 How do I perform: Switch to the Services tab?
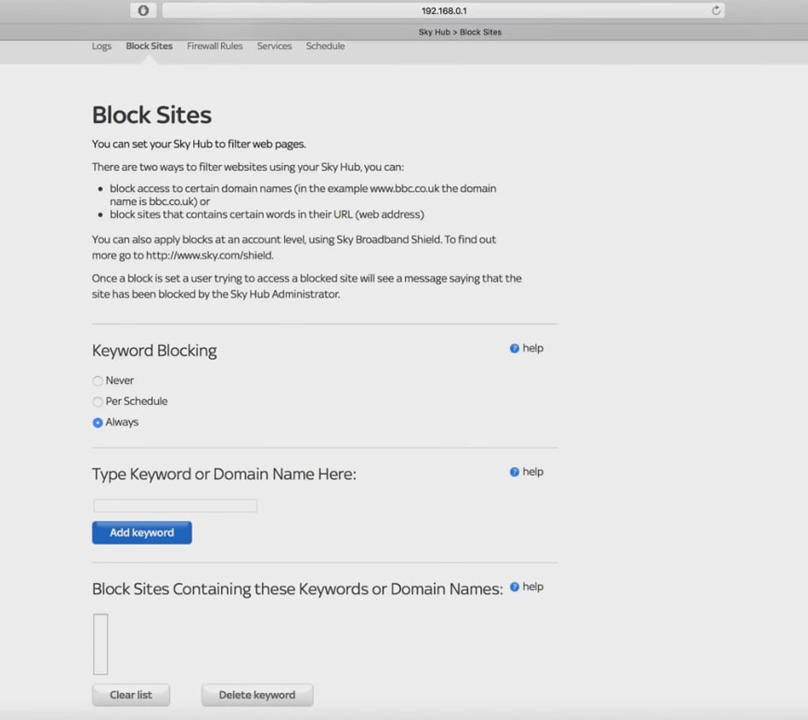tap(274, 46)
